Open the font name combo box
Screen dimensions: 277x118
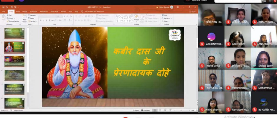click(x=48, y=16)
